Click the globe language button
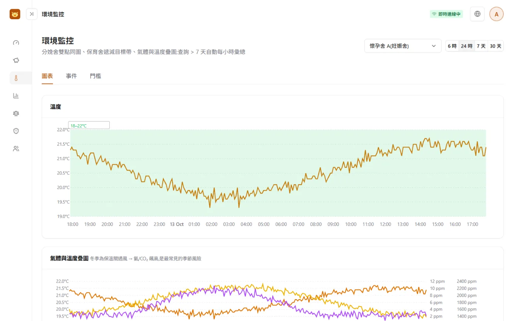 click(x=477, y=14)
